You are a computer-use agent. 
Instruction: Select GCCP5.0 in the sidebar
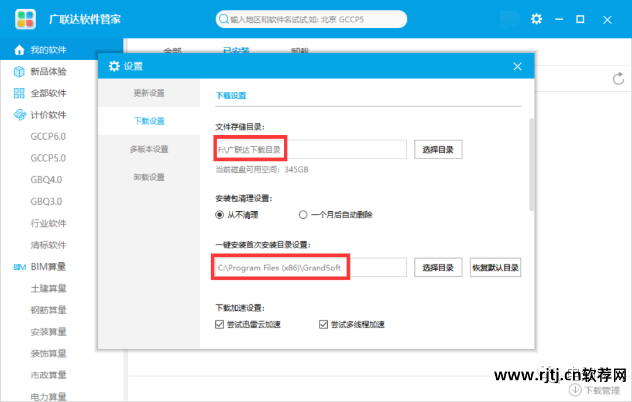48,158
